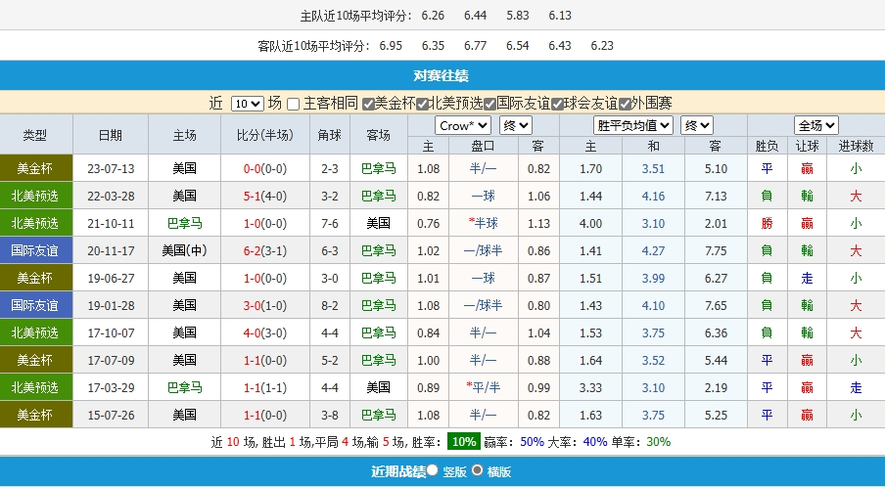Select the 竖版 radio button
This screenshot has height=487, width=885.
pyautogui.click(x=432, y=470)
